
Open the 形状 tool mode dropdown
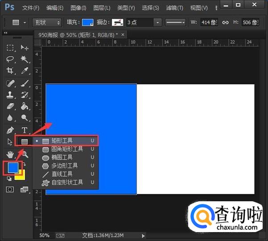(x=47, y=22)
